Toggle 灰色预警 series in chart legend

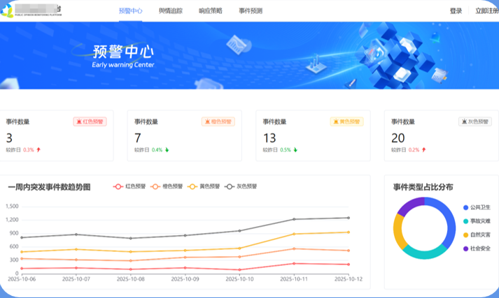[241, 186]
